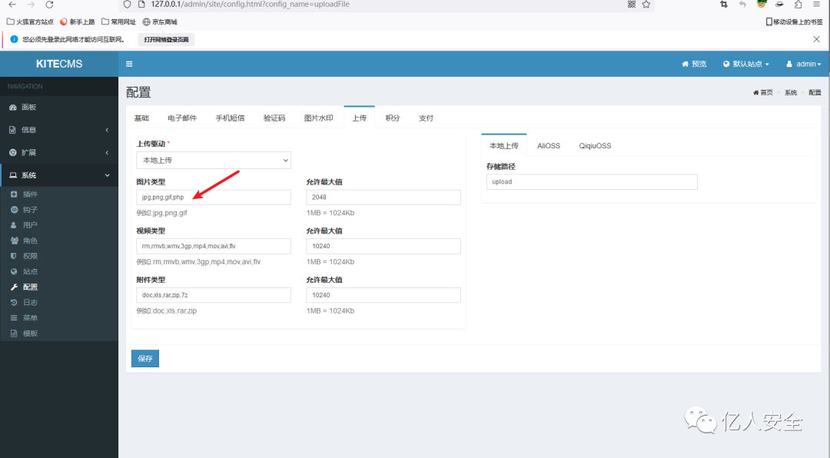Open the 上传驱动 select dropdown
This screenshot has height=458, width=830.
tap(214, 161)
